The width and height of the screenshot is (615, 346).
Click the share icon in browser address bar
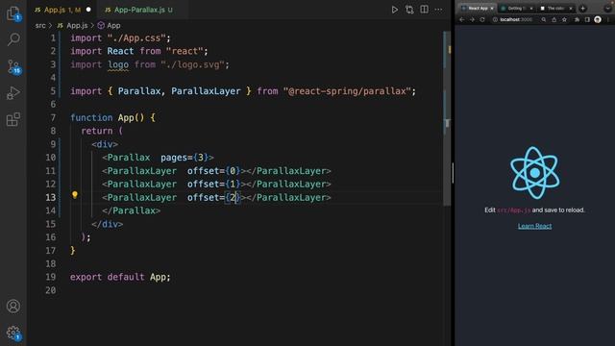[x=553, y=19]
